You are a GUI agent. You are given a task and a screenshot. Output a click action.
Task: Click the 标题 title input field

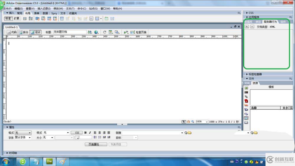70,32
